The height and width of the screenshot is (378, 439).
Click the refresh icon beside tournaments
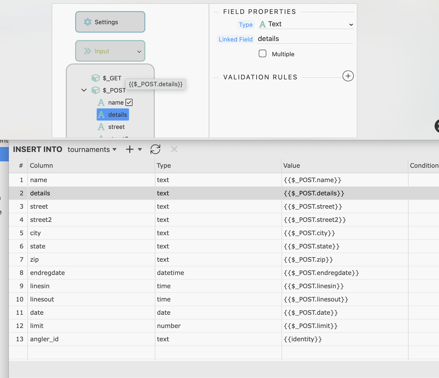coord(155,149)
